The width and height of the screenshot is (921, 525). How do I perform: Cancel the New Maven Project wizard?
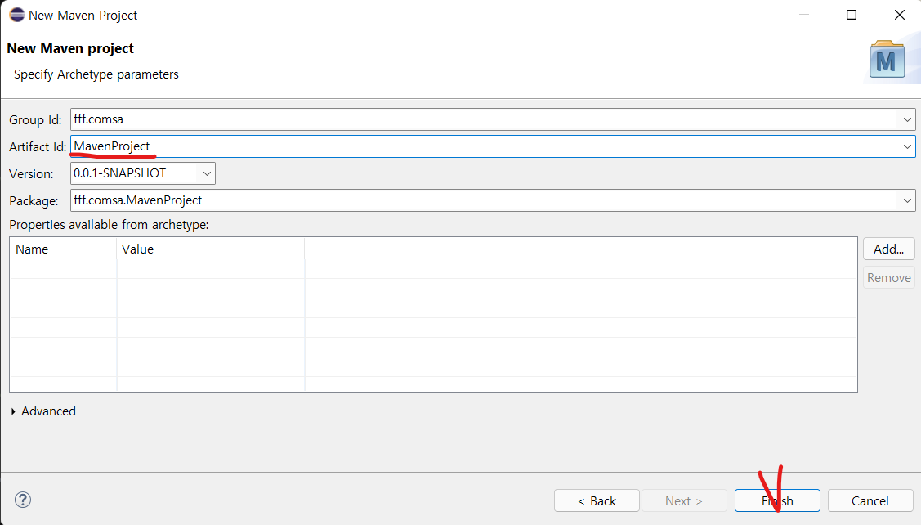coord(870,501)
